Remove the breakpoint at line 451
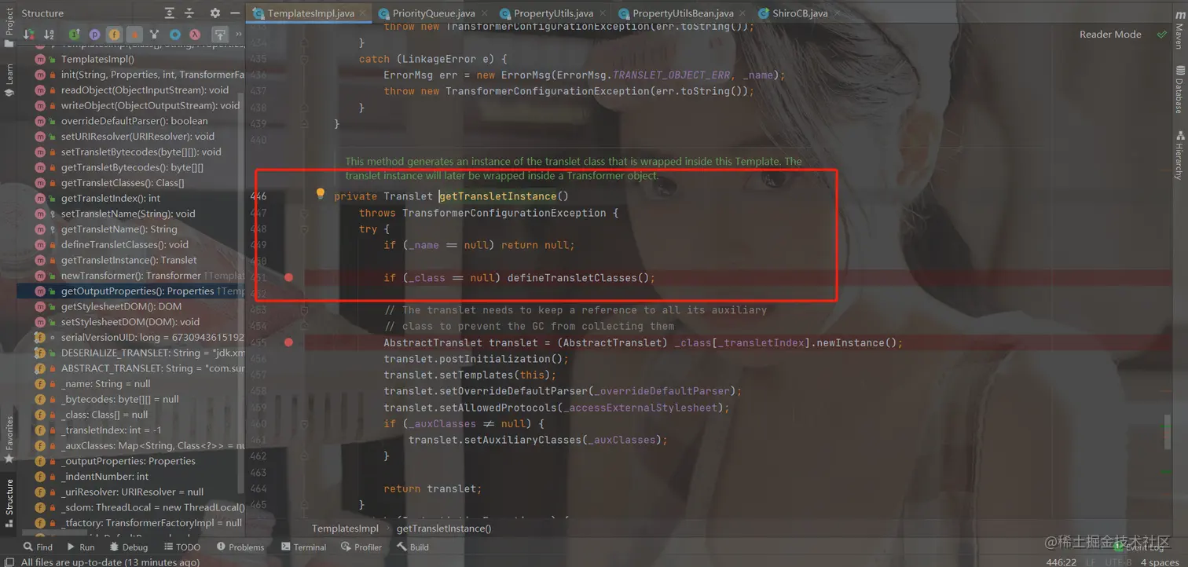1188x567 pixels. point(289,277)
